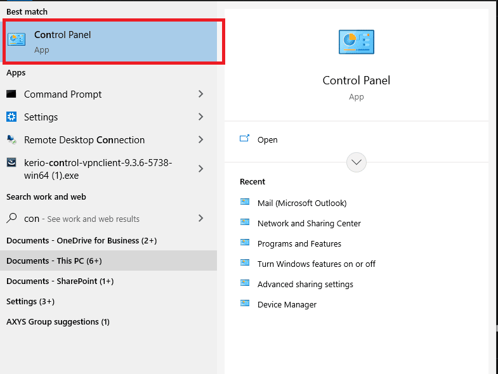
Task: Click Open in the preview pane
Action: coord(268,139)
